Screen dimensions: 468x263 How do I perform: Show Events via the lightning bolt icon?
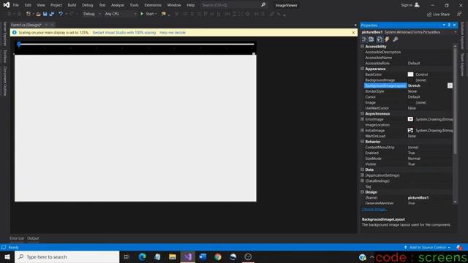pyautogui.click(x=387, y=39)
